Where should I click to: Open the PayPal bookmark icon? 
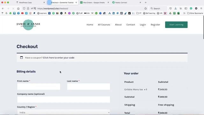click(34, 13)
